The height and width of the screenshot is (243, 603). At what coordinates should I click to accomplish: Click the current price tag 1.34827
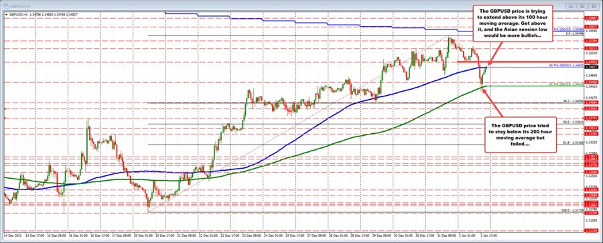591,67
